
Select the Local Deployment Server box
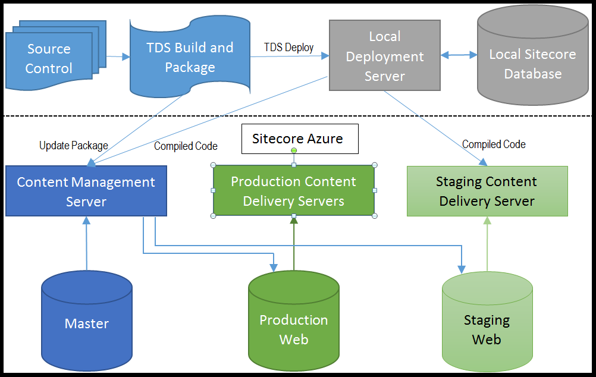tap(384, 56)
